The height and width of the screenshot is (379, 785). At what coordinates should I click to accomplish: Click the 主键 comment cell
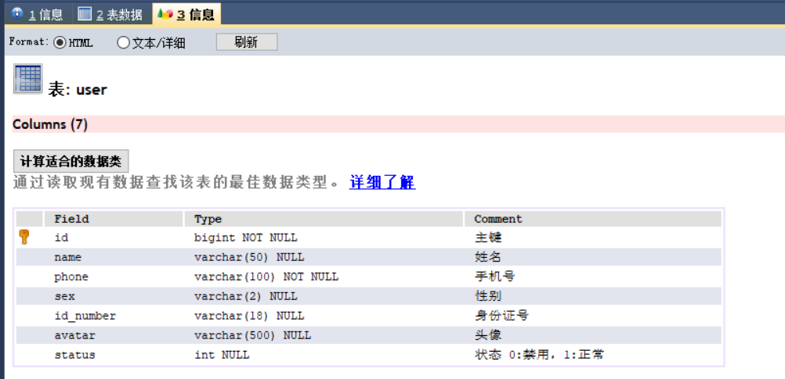(593, 238)
